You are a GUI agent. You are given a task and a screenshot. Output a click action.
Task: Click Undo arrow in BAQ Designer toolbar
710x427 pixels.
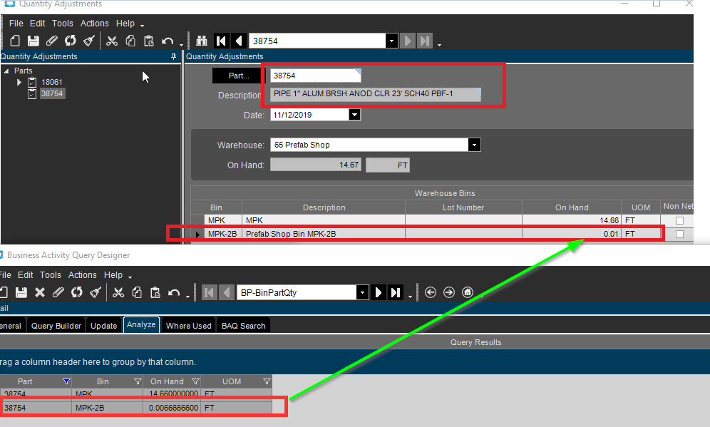click(174, 292)
